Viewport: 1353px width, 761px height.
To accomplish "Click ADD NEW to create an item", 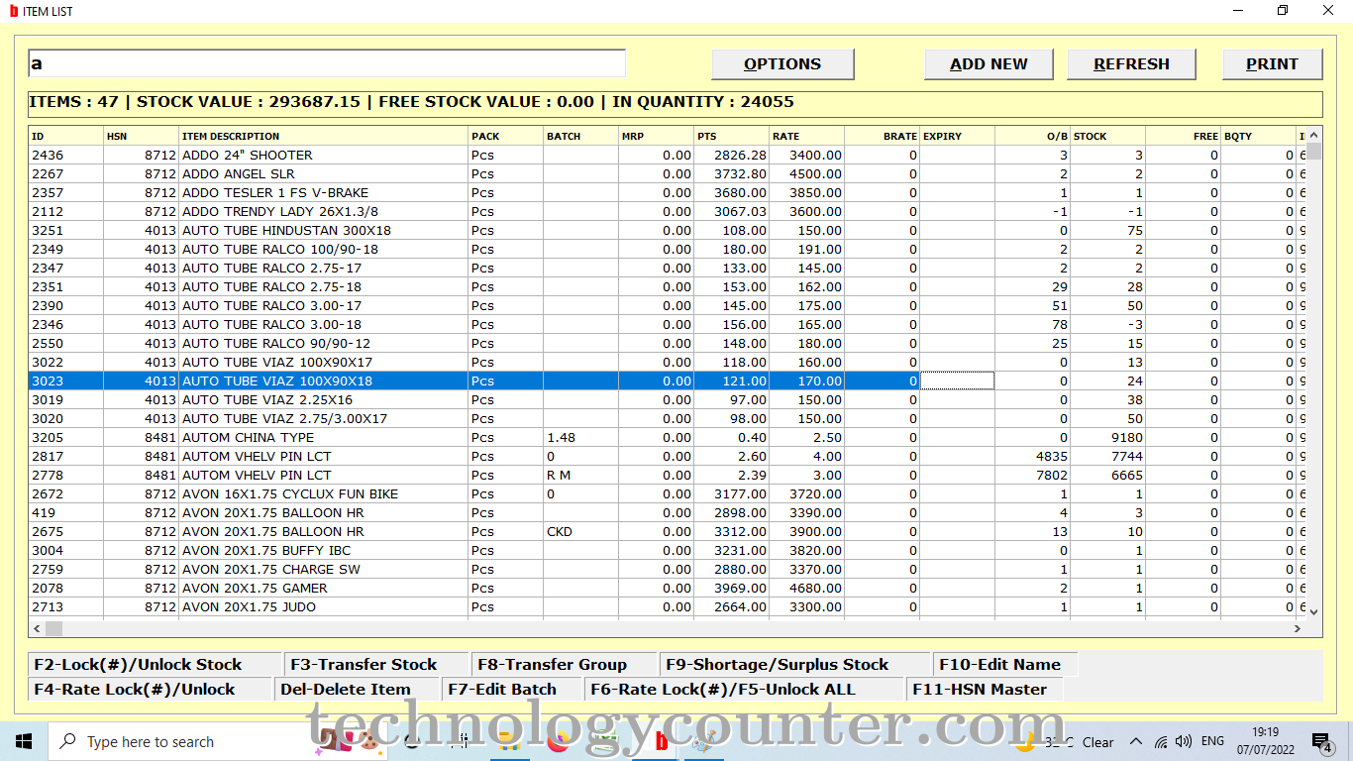I will click(x=989, y=63).
